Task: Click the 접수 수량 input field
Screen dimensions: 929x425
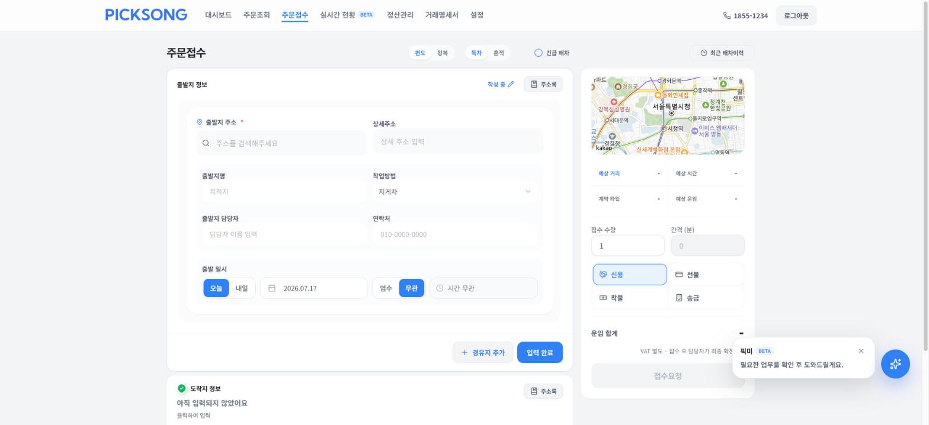Action: coord(628,246)
